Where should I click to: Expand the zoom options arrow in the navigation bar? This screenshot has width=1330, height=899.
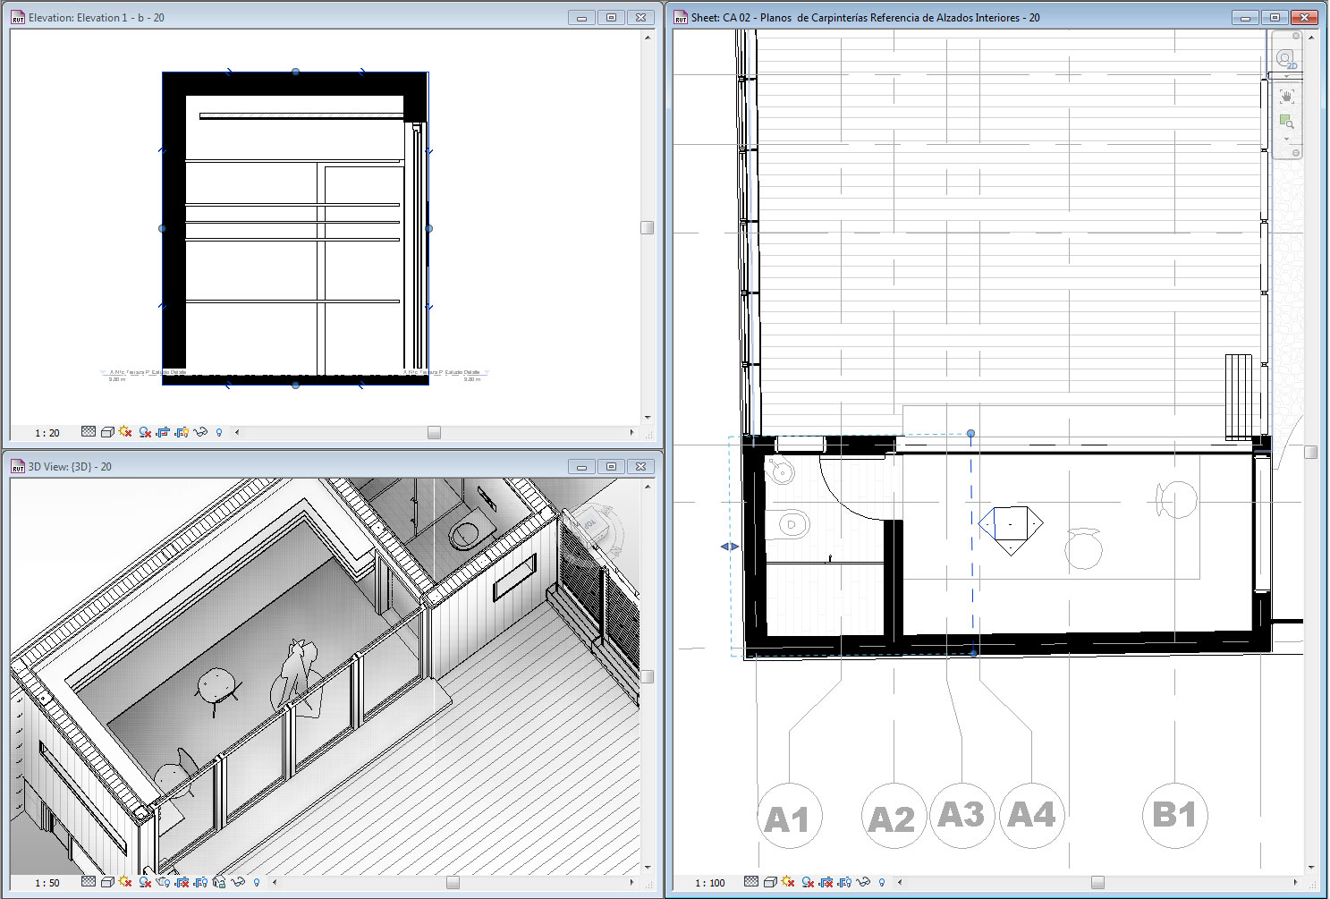[x=1286, y=139]
